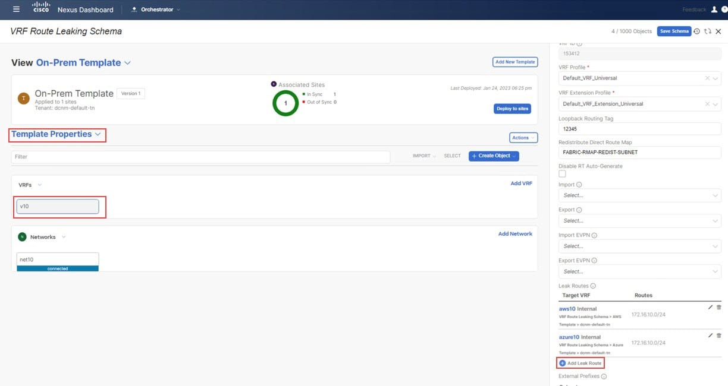The image size is (728, 386).
Task: Open the IMPORT dropdown
Action: (x=424, y=156)
